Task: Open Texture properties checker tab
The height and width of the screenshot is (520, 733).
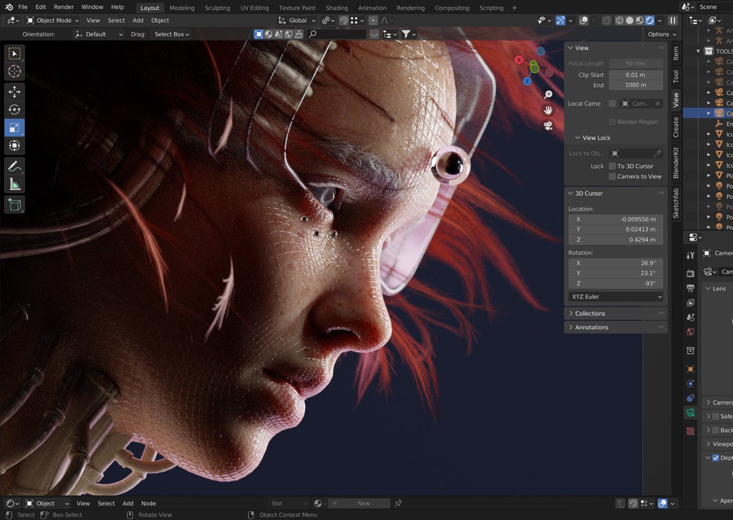Action: click(690, 431)
